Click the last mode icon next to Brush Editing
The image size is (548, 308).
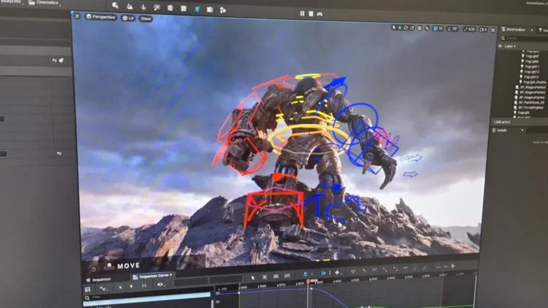223,11
